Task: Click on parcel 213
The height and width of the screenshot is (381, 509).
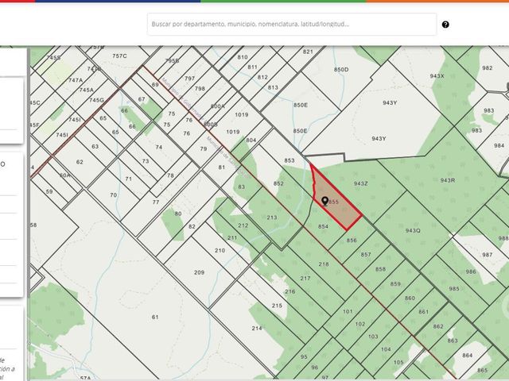Action: coord(272,217)
